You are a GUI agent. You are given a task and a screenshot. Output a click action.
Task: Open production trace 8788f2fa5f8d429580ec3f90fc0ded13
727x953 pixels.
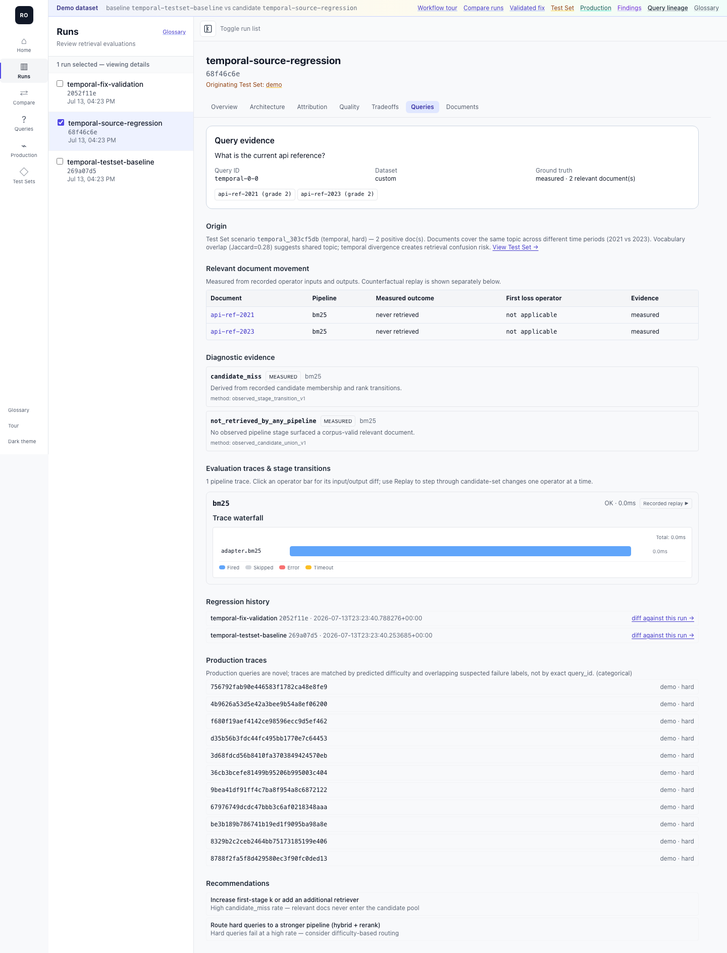coord(452,859)
